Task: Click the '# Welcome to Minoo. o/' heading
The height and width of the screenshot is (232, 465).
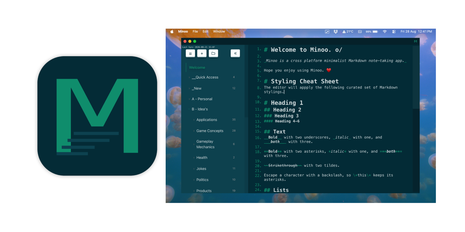Action: 303,50
